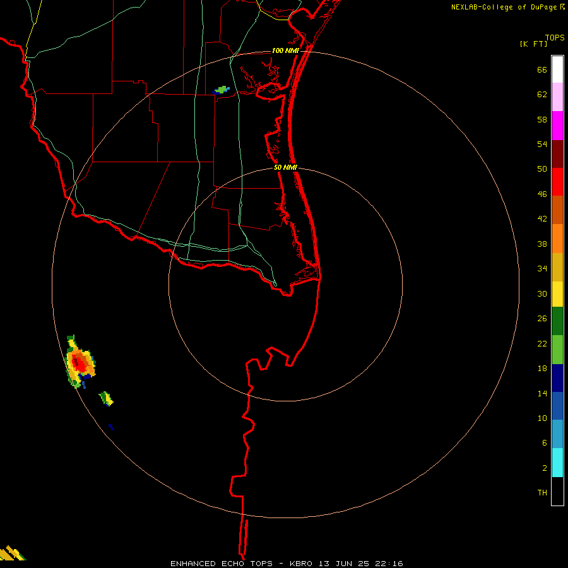Click the NEXLAB-College of DuPage title text

(504, 7)
